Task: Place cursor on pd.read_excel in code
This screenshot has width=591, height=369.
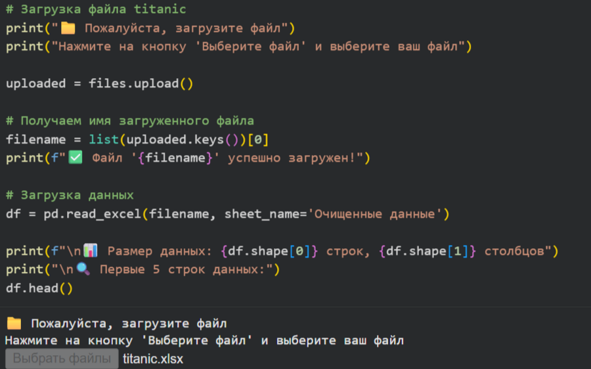Action: [x=93, y=213]
